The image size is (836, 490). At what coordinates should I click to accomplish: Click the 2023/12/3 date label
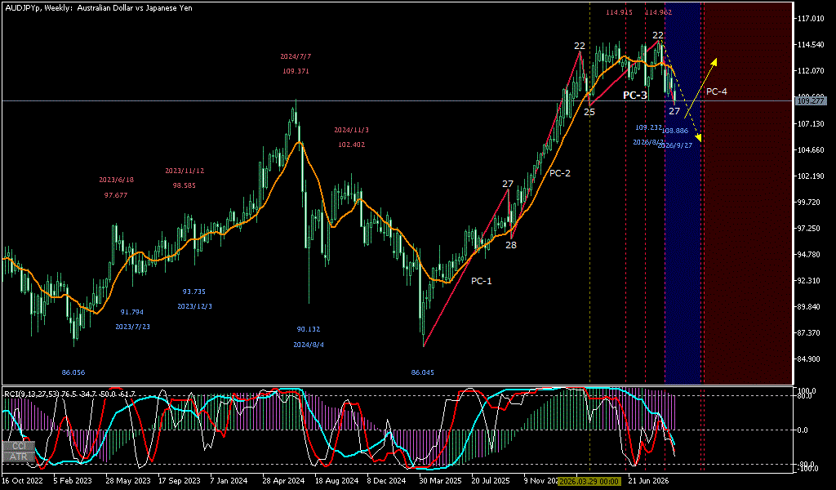click(194, 306)
